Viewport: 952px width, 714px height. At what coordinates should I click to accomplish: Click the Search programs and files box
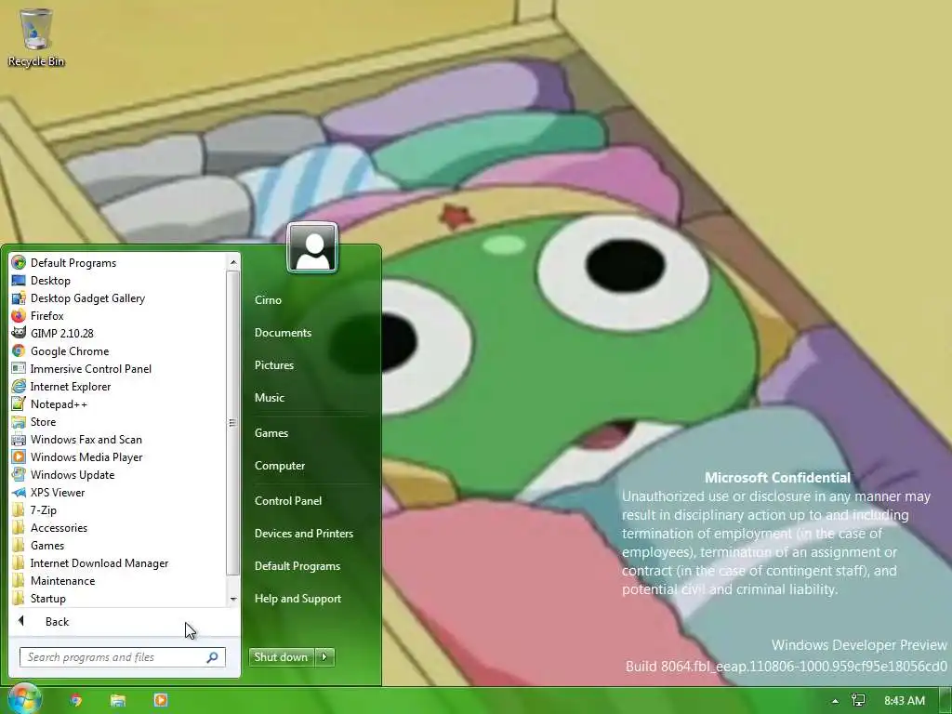(123, 657)
